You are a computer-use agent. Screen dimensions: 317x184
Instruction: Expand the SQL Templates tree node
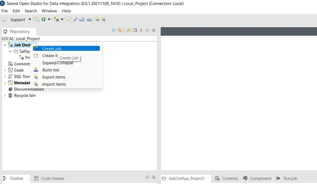pyautogui.click(x=5, y=77)
